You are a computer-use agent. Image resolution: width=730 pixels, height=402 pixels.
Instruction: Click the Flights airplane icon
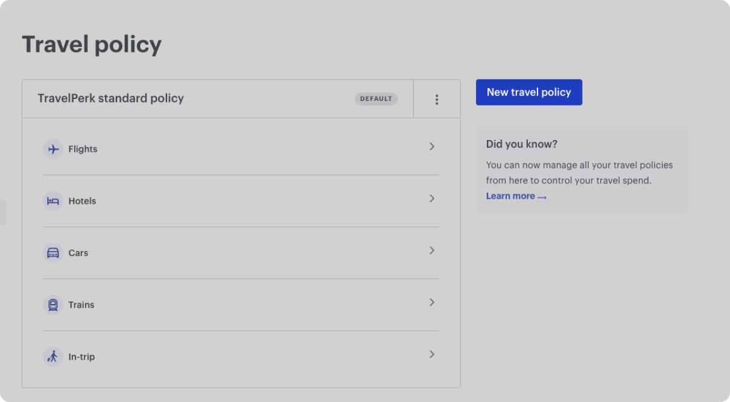click(x=53, y=149)
